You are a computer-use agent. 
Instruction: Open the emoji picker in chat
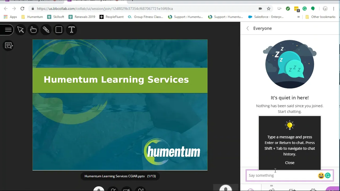click(x=321, y=175)
